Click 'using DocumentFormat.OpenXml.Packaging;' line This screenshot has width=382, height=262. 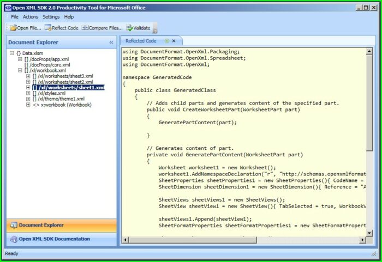tap(181, 52)
